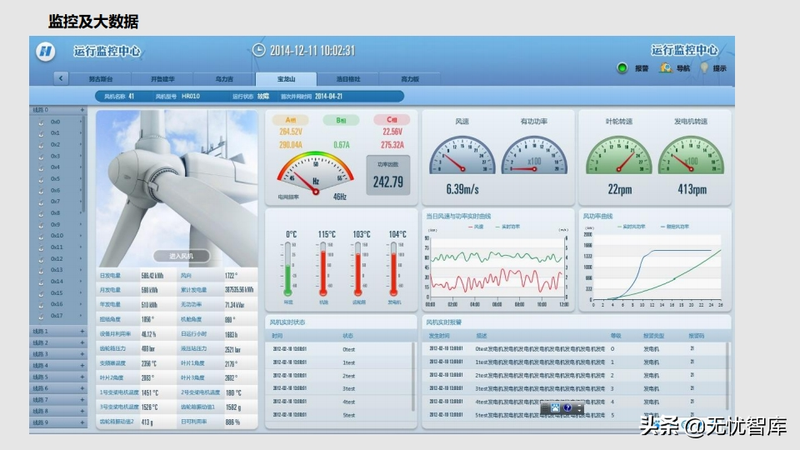
Task: Expand the 线路 2 group
Action: [82, 342]
